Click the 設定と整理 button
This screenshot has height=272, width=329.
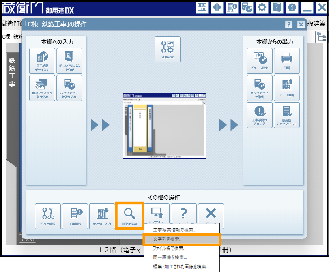point(48,216)
